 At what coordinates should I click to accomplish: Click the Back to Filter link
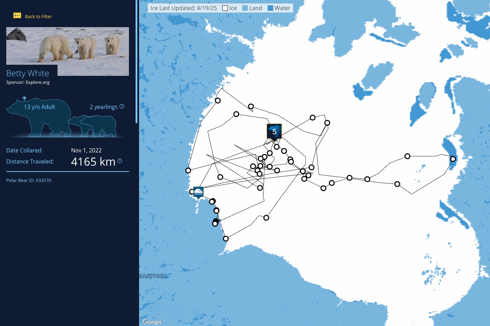[x=38, y=16]
